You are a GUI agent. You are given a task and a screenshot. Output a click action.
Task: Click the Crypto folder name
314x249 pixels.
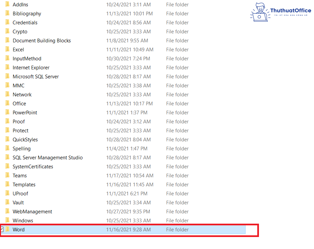(20, 32)
